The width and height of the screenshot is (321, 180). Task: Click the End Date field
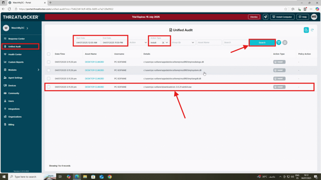click(114, 42)
